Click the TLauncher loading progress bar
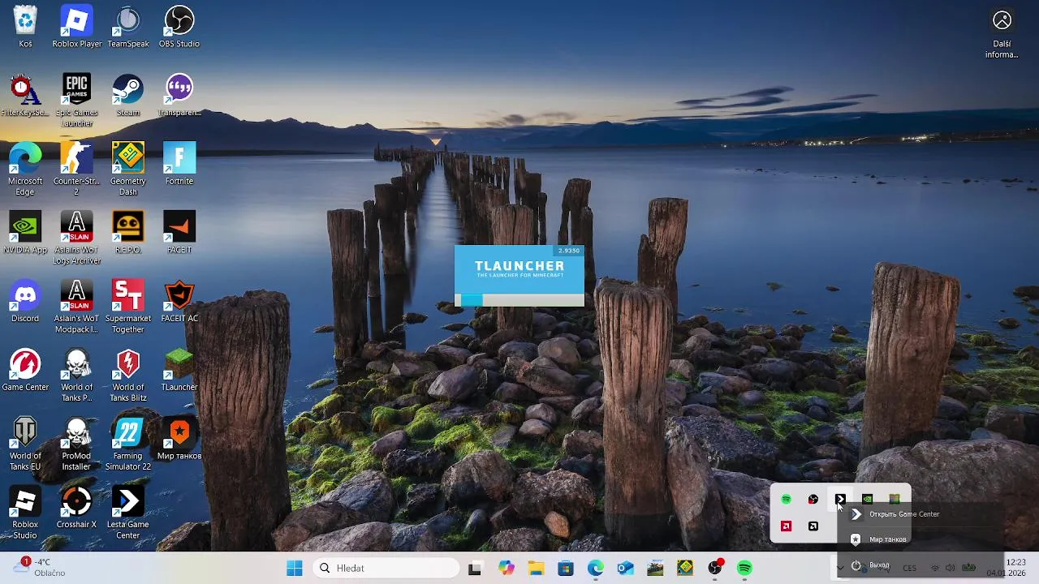The image size is (1039, 584). click(519, 300)
